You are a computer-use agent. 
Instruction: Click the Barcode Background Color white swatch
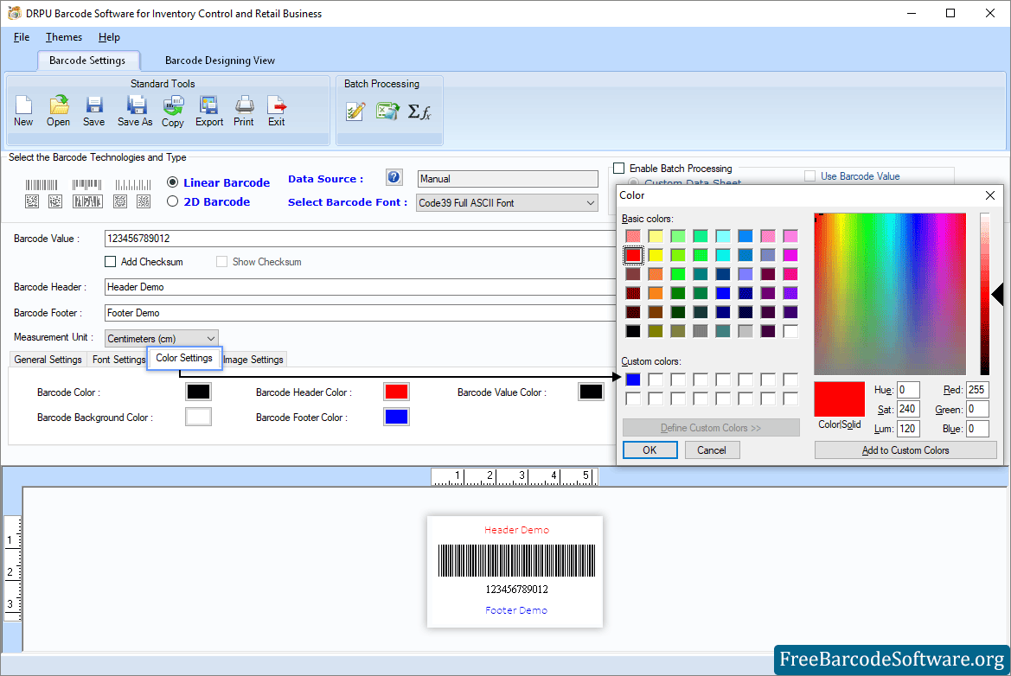pyautogui.click(x=198, y=417)
